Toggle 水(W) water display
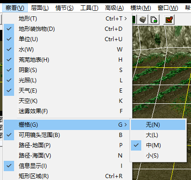Screen dimensions: 191x180 67,50
